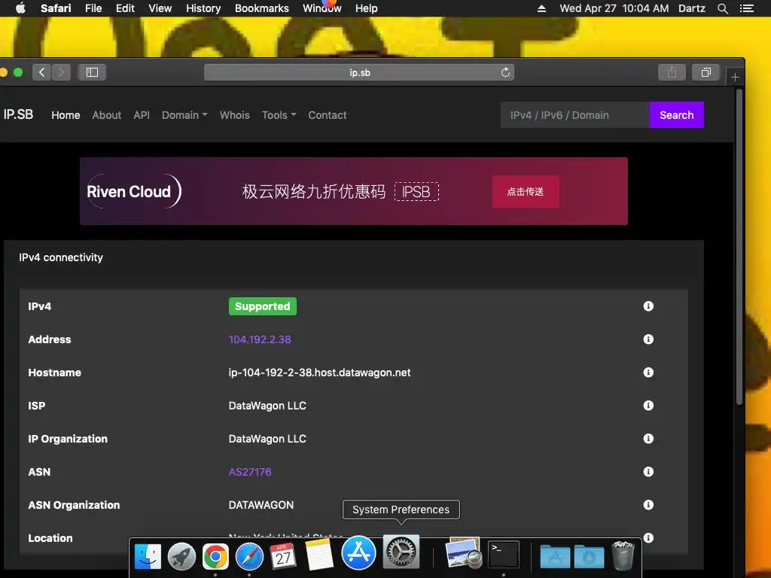Open the Help menu
771x578 pixels.
(x=367, y=8)
